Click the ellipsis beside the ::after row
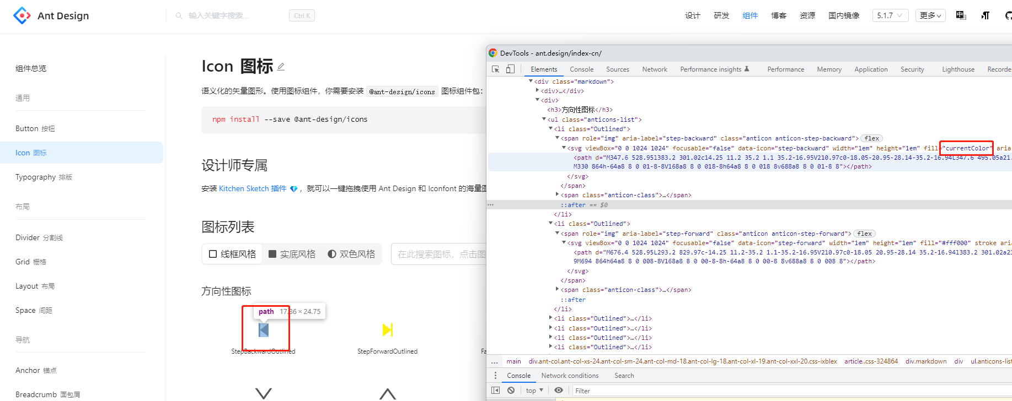1012x401 pixels. (491, 205)
